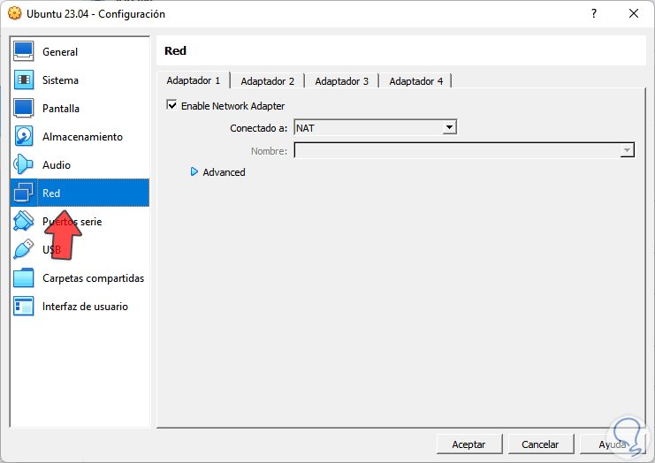Viewport: 655px width, 463px height.
Task: Open the Pantalla display icon
Action: [24, 109]
